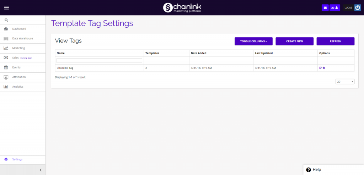The image size is (364, 175).
Task: Click the Analytics bar chart icon
Action: [x=6, y=87]
